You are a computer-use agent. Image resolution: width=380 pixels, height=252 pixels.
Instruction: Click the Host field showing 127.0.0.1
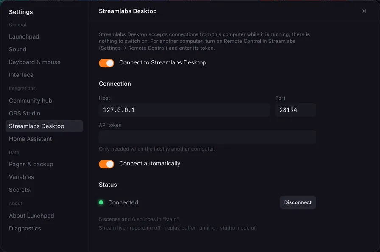click(184, 110)
